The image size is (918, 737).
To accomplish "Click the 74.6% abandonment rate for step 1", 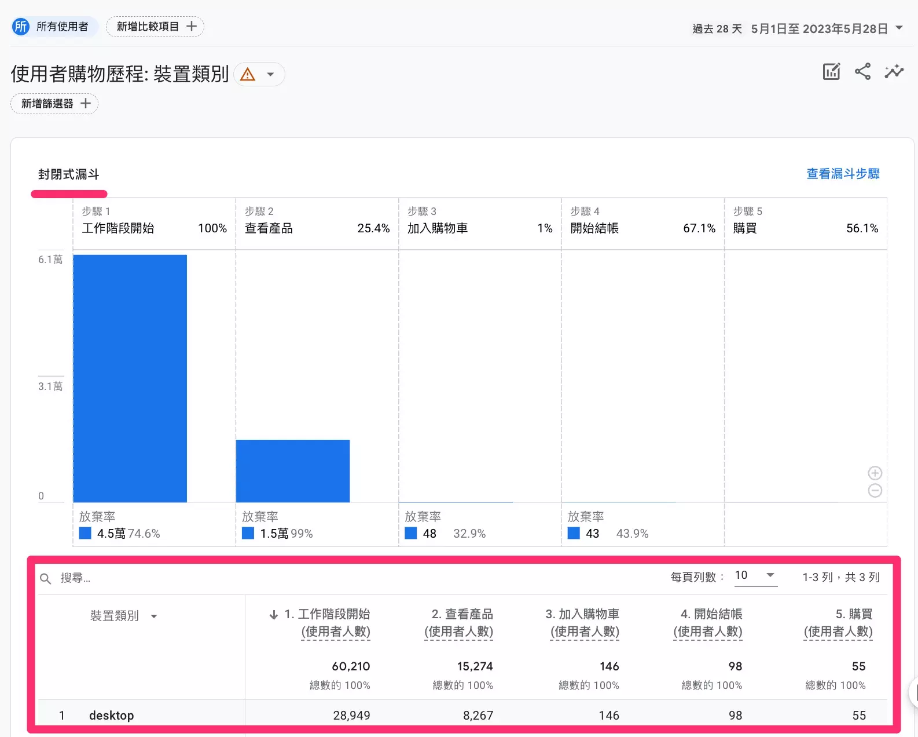I will pyautogui.click(x=144, y=534).
